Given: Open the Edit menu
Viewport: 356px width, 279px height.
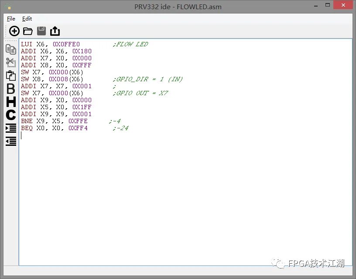Looking at the screenshot, I should (27, 19).
